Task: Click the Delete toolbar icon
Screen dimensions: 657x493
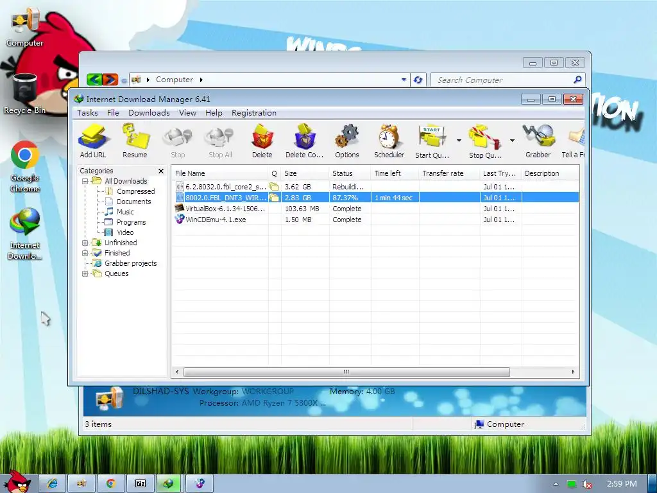Action: click(x=262, y=141)
